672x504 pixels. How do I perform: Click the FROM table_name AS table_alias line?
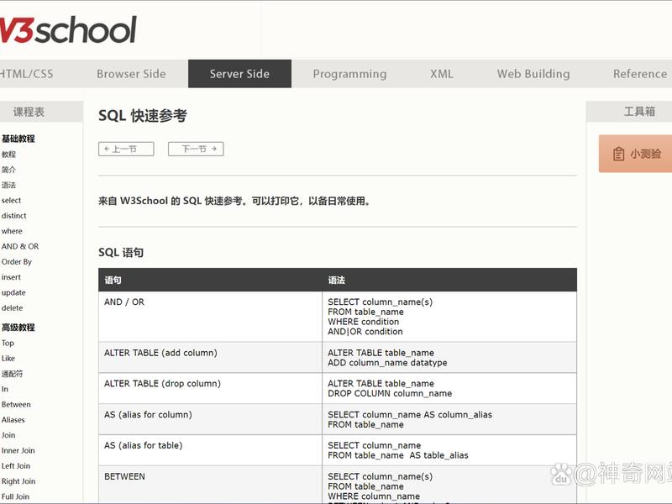pos(398,455)
